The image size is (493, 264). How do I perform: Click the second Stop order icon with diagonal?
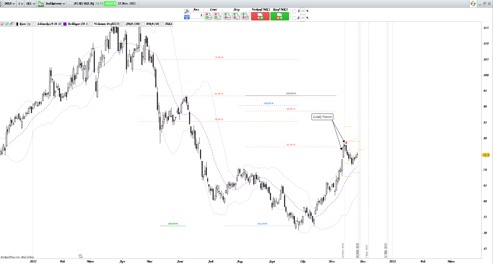tap(236, 16)
